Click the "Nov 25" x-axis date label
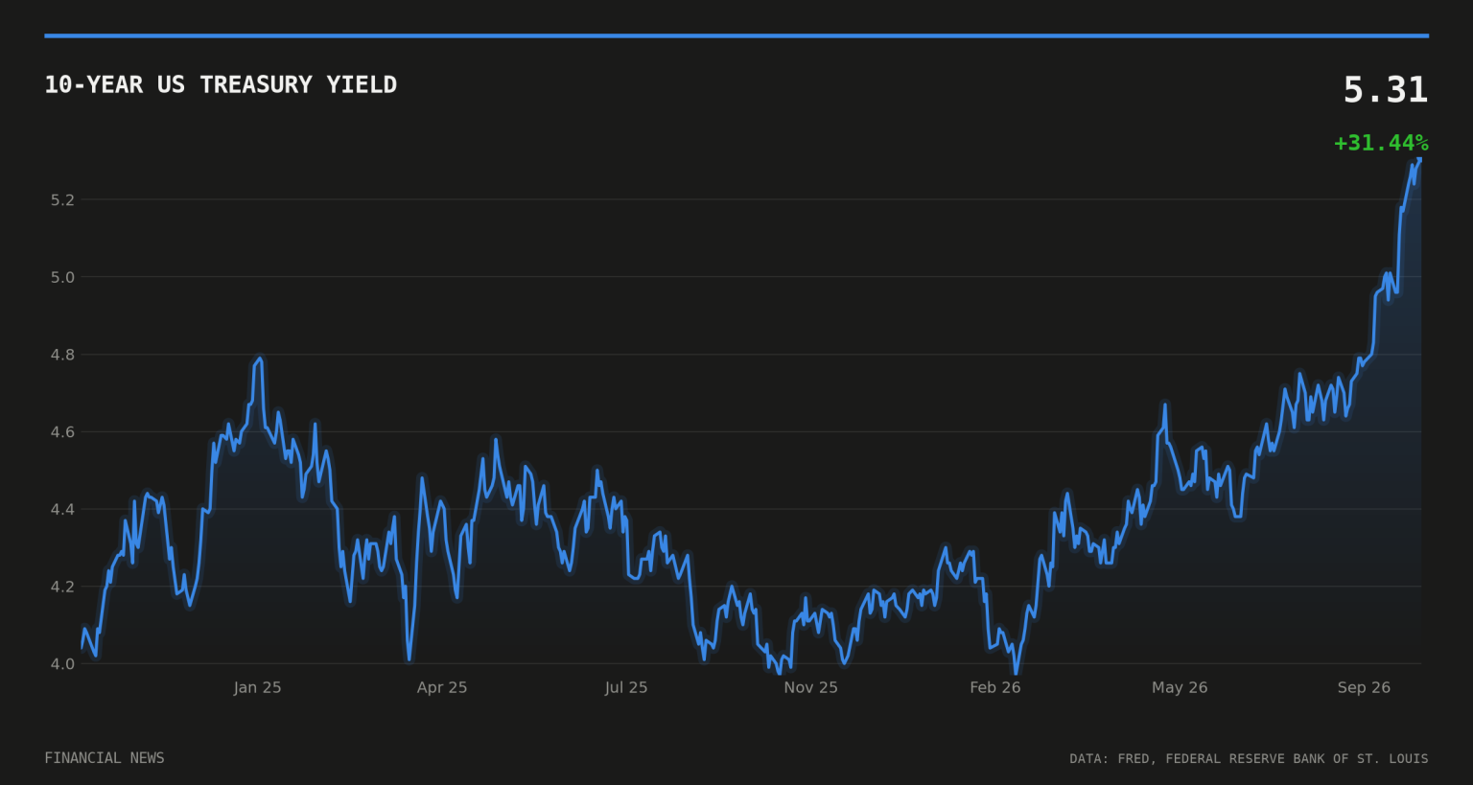This screenshot has width=1473, height=785. pos(810,687)
